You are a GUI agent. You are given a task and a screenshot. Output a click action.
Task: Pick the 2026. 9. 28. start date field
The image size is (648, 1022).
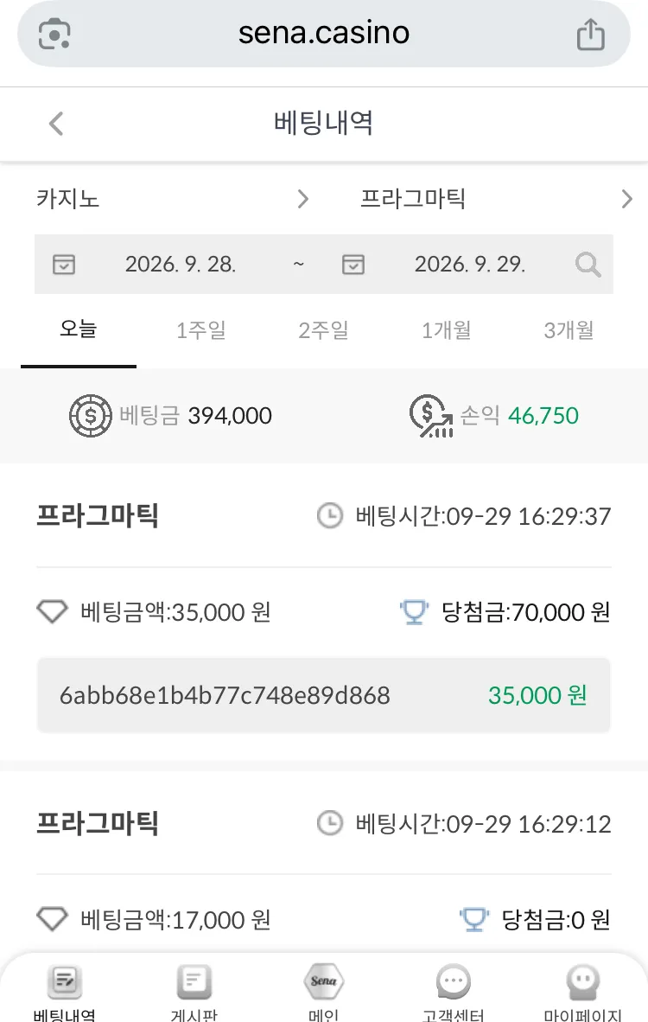click(181, 264)
